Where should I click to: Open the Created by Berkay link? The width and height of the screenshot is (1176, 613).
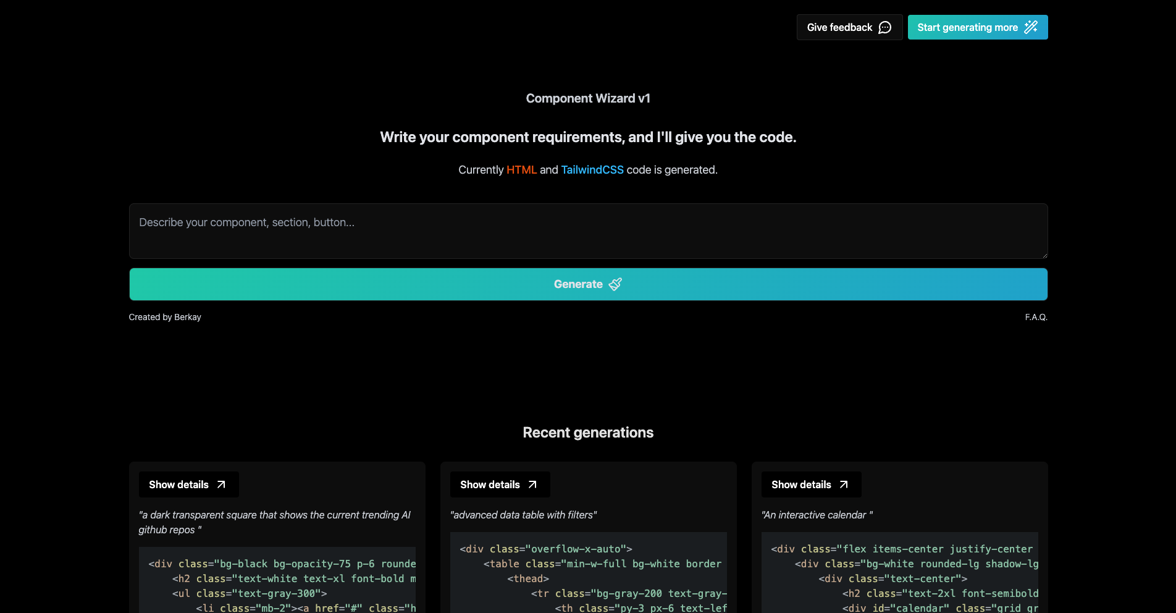coord(165,317)
